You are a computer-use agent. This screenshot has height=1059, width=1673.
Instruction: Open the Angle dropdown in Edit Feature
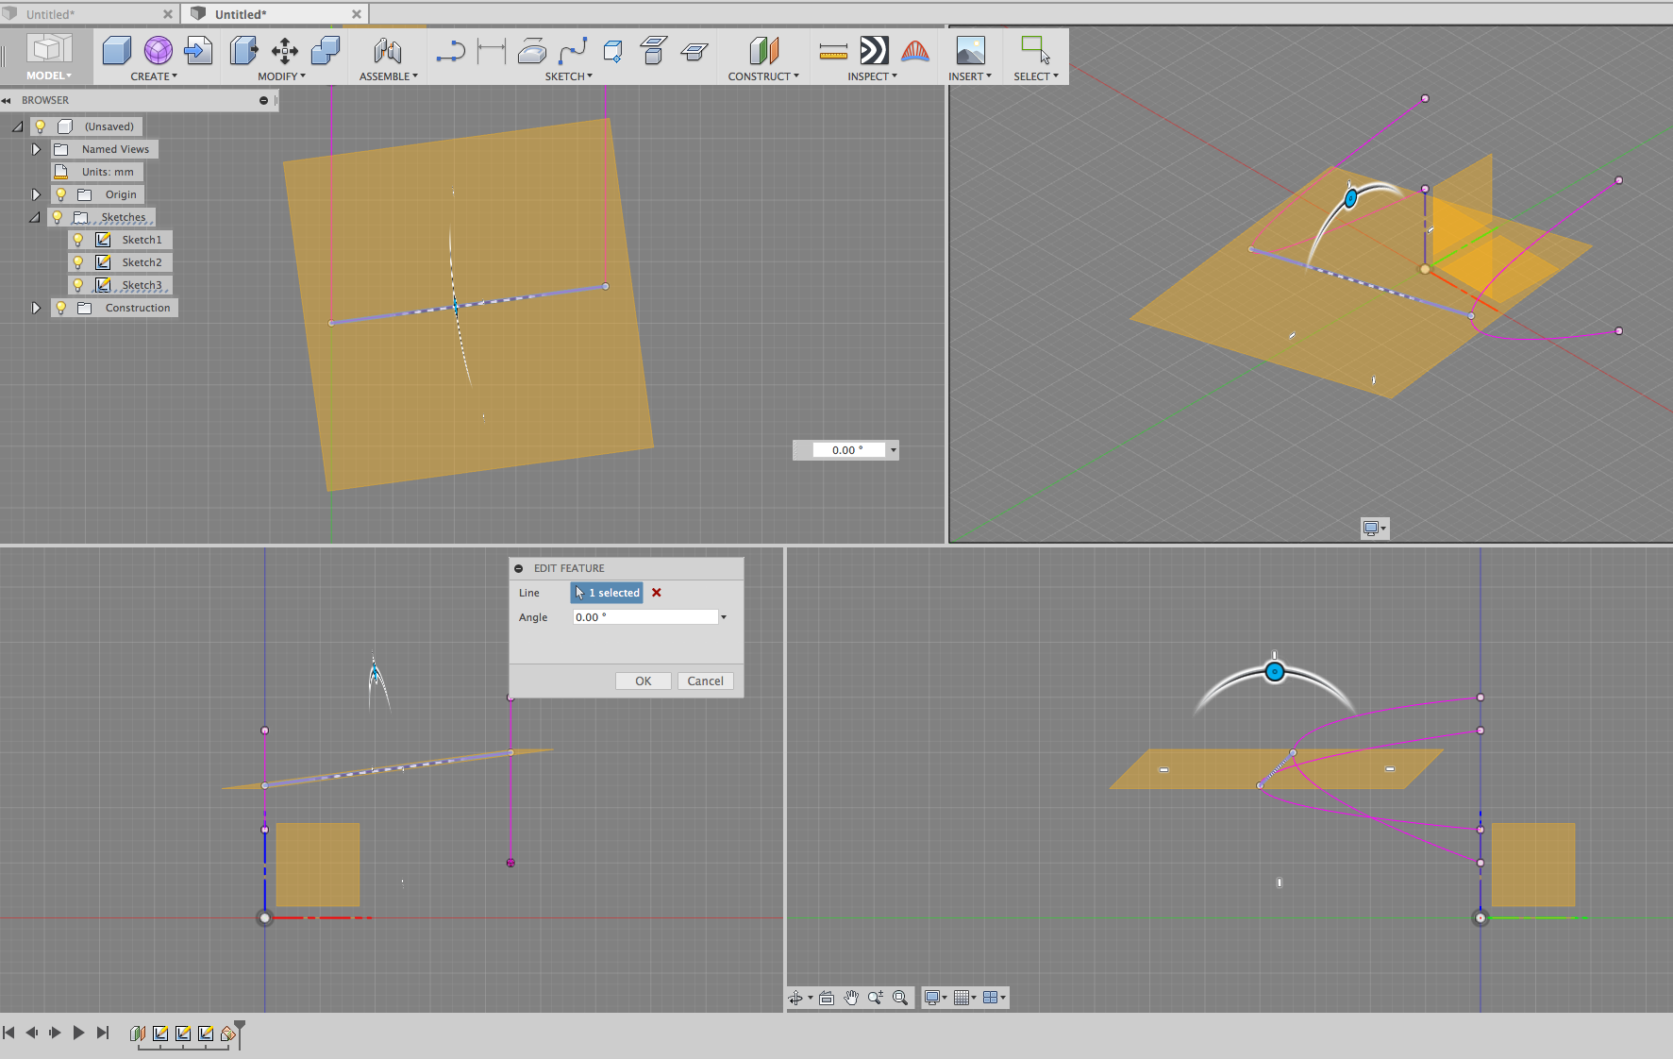(724, 617)
